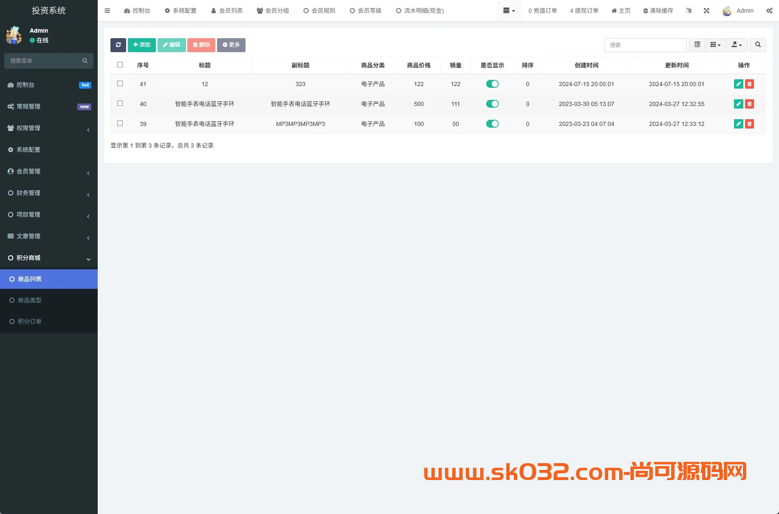Click the refresh icon above the product table
The height and width of the screenshot is (514, 779).
coord(118,45)
